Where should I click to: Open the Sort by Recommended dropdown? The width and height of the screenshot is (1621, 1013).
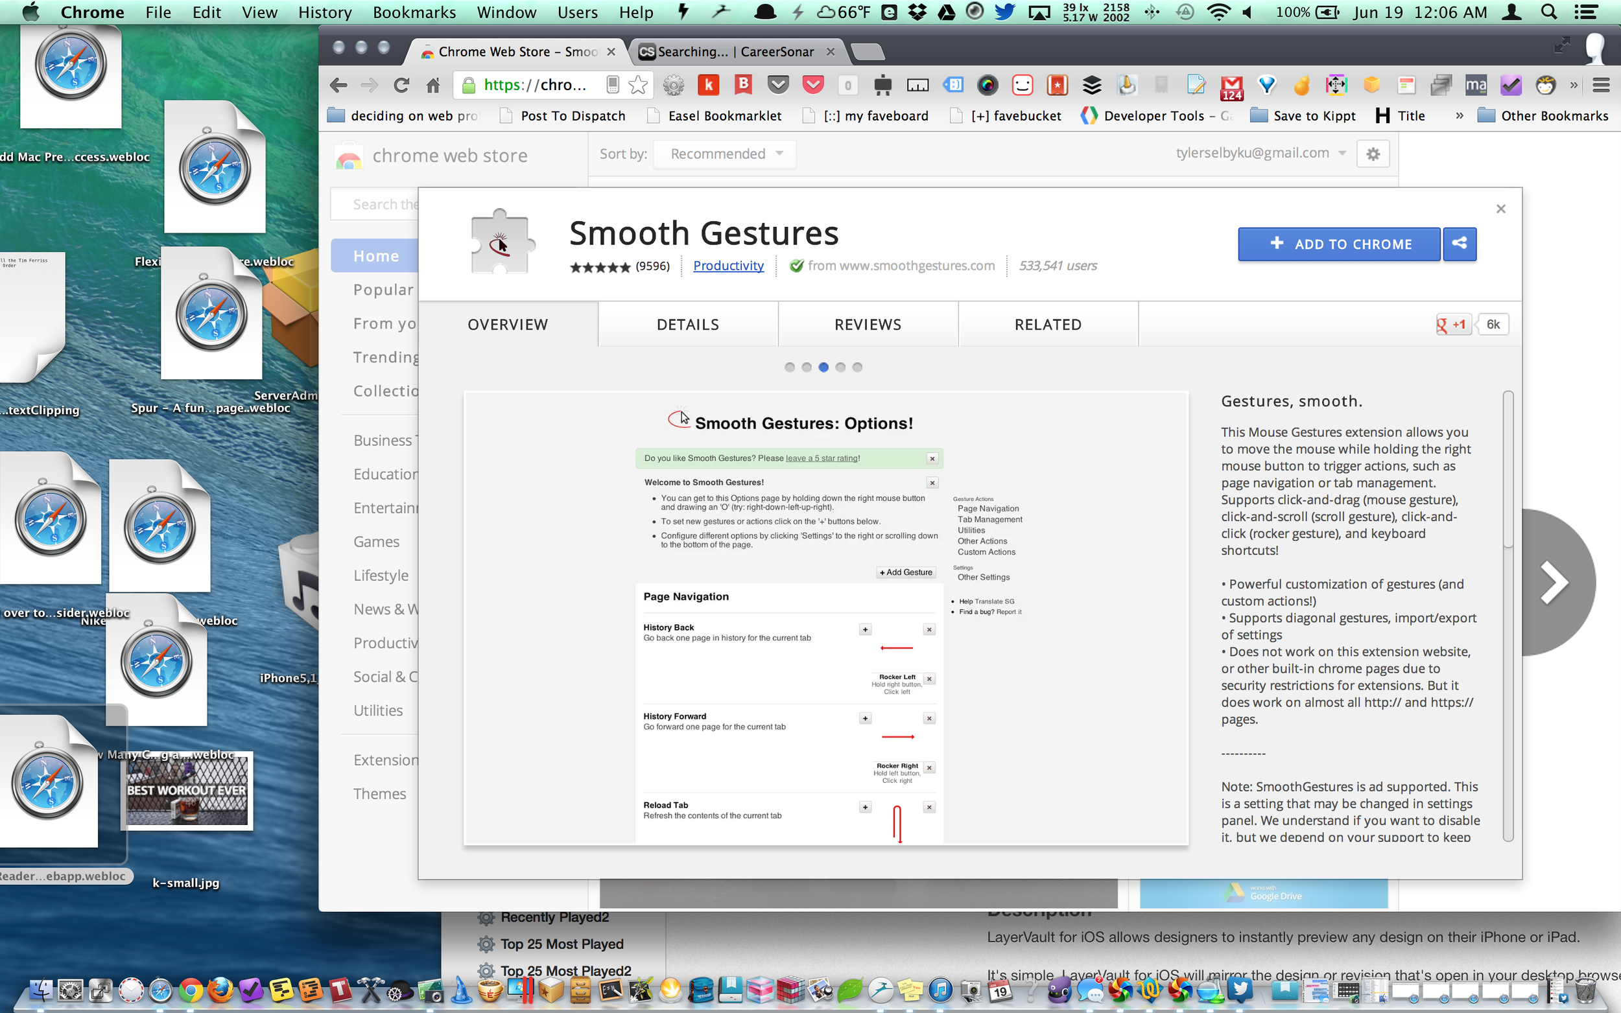(724, 154)
